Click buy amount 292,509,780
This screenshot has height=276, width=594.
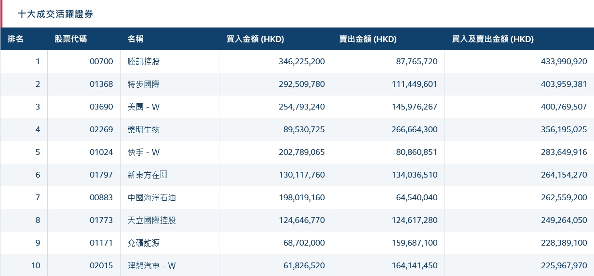tap(302, 84)
